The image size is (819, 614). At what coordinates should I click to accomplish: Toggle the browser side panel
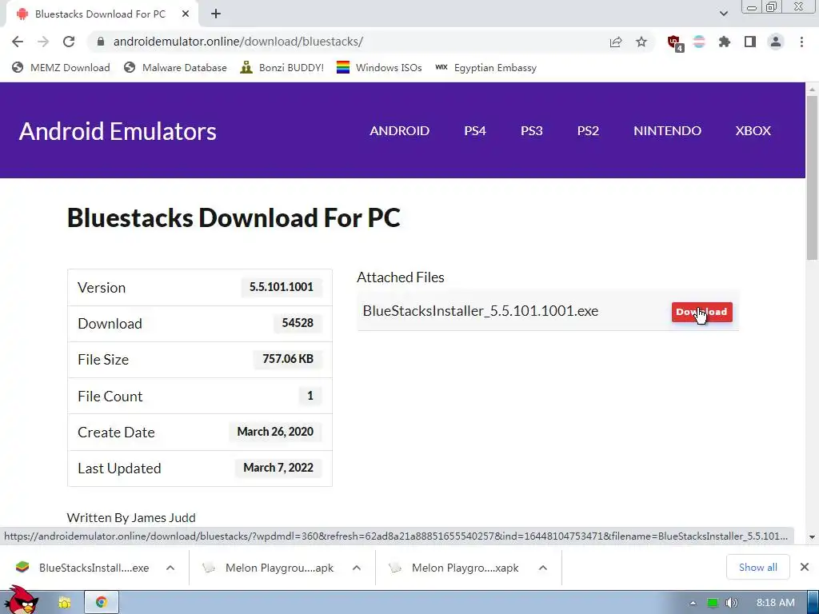point(750,42)
